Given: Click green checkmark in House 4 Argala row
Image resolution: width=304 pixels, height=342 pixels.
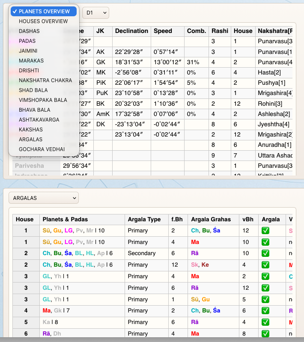Looking at the screenshot, I should [265, 311].
